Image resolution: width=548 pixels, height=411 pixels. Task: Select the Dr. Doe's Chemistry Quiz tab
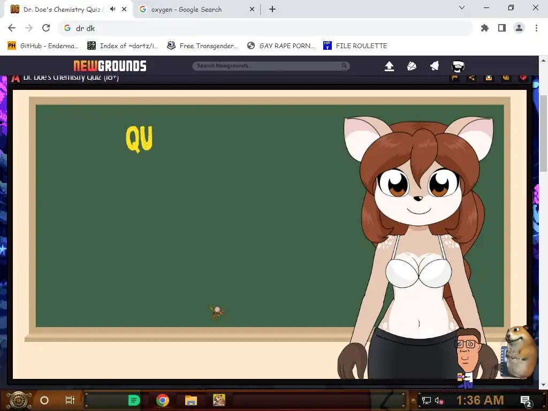pos(62,10)
